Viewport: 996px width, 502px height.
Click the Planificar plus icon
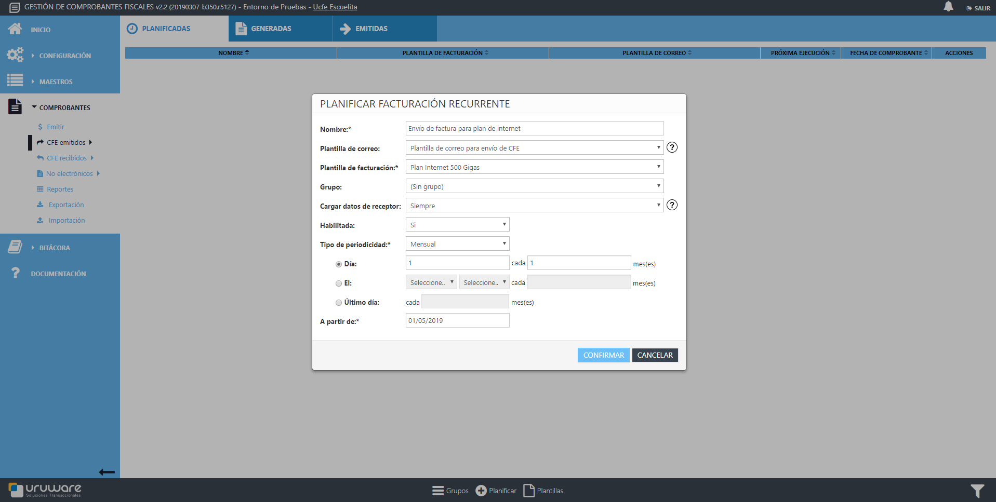tap(481, 491)
